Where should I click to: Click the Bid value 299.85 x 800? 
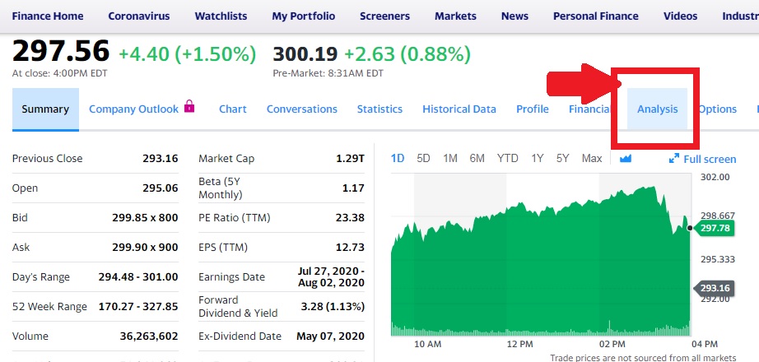coord(145,218)
